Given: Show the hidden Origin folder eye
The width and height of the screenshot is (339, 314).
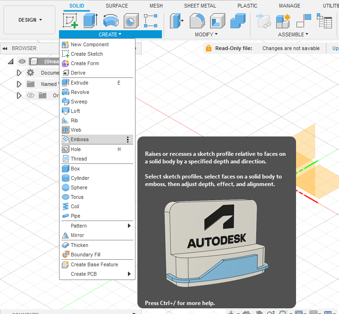Looking at the screenshot, I should coord(31,95).
